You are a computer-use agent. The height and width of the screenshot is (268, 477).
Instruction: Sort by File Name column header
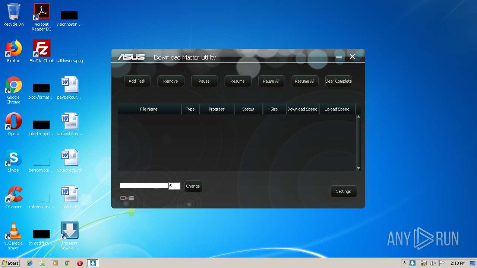click(149, 109)
